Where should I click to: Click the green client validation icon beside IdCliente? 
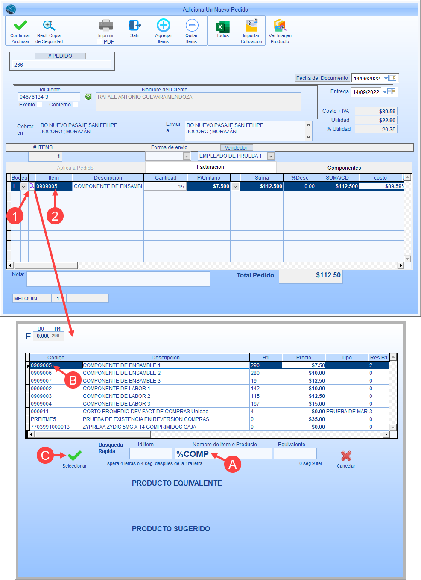coord(88,97)
